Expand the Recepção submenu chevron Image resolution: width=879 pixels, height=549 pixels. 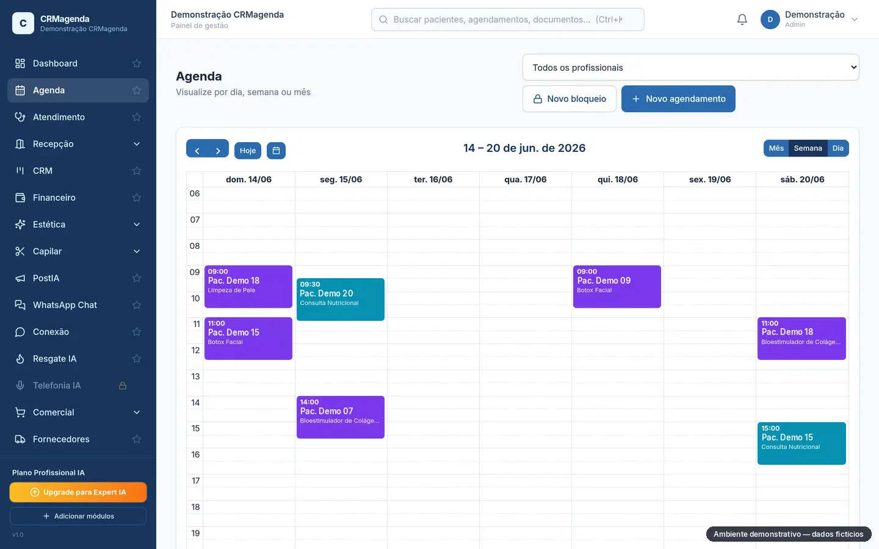pyautogui.click(x=137, y=144)
